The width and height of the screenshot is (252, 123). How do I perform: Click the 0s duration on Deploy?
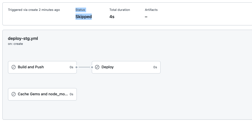click(x=155, y=67)
